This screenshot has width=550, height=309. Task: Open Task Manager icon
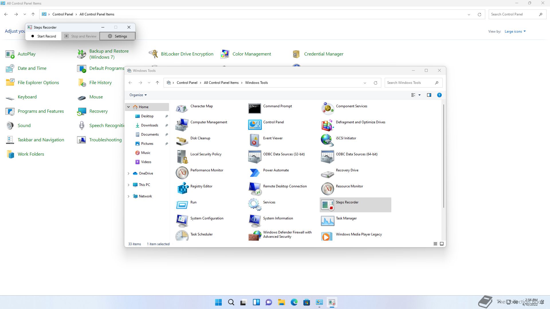(x=327, y=221)
